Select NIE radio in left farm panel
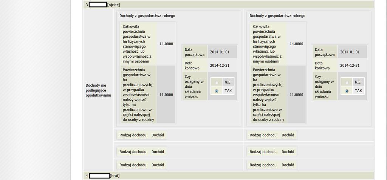 point(217,82)
